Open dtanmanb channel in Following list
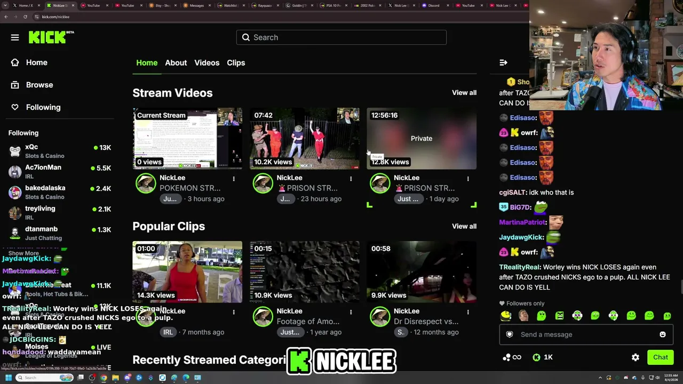This screenshot has height=384, width=683. coord(60,233)
